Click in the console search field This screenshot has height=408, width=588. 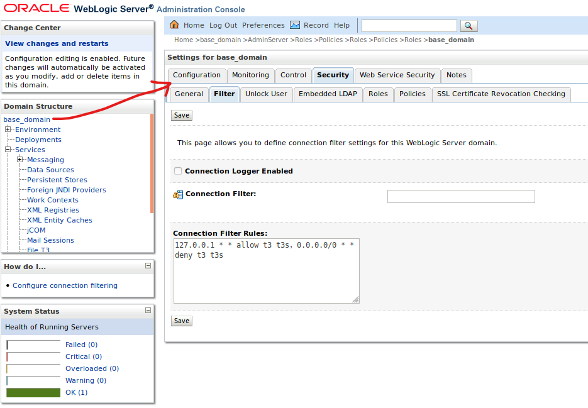pyautogui.click(x=409, y=26)
